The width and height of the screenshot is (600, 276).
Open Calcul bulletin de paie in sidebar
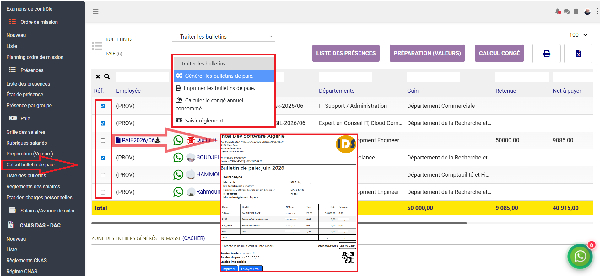pos(30,164)
